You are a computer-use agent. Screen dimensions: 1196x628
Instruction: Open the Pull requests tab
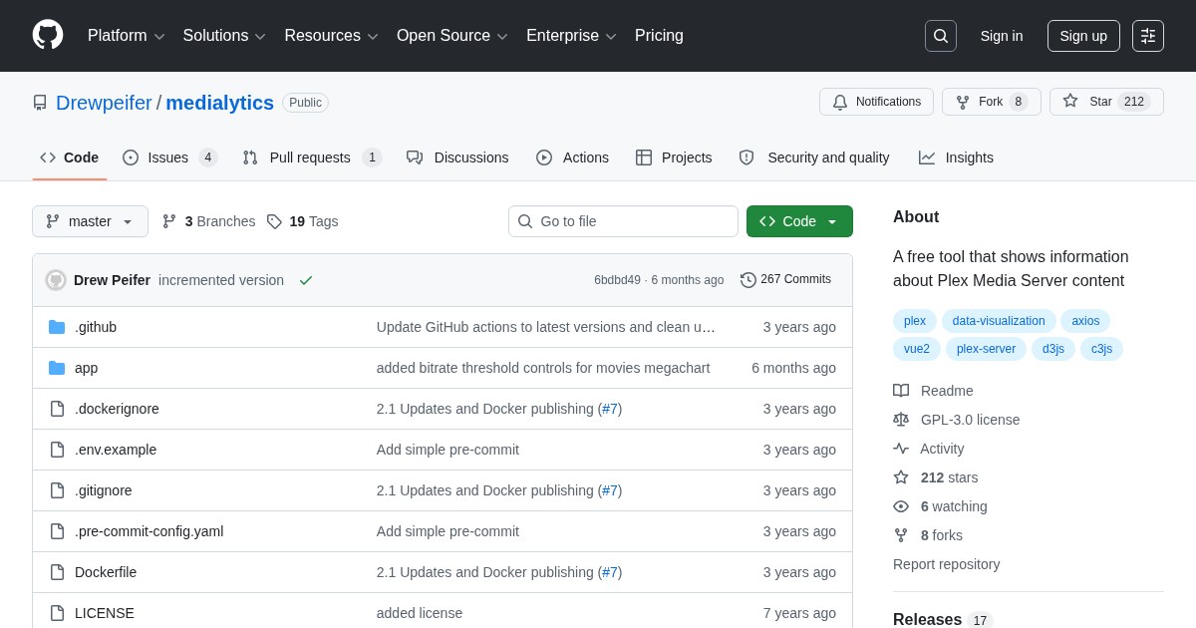coord(312,157)
